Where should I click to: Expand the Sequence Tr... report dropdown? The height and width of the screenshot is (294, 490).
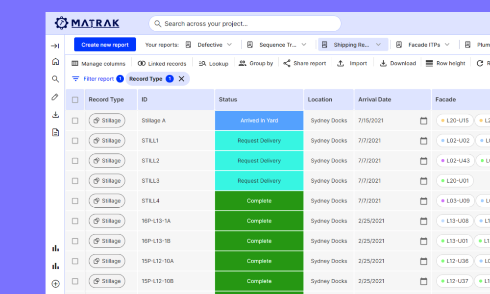pyautogui.click(x=304, y=45)
